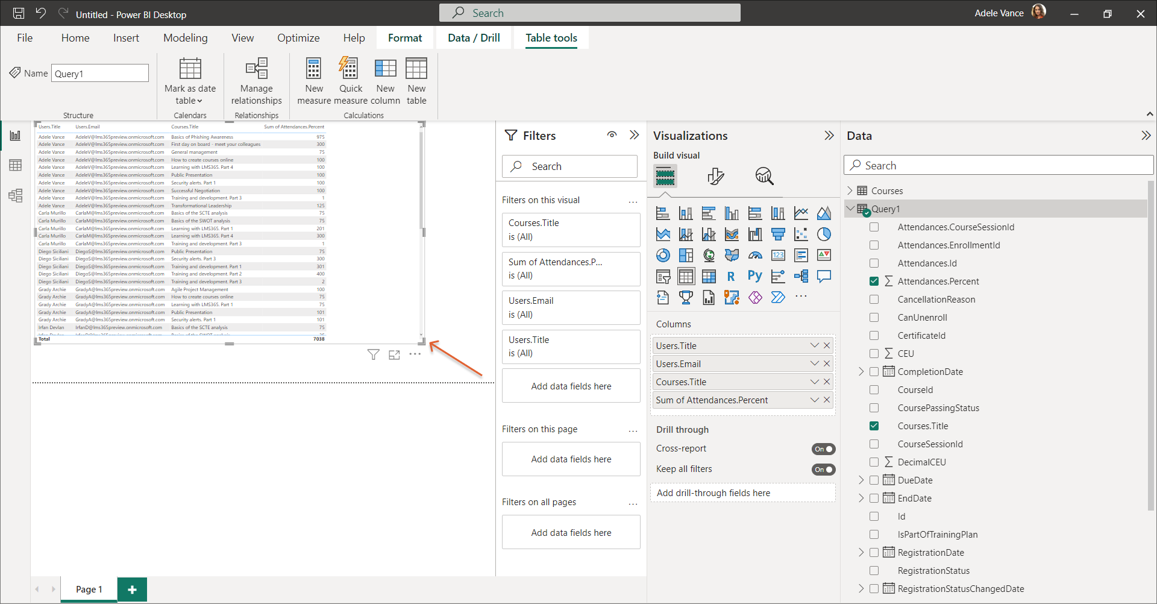Click the Focus mode icon below the visual
Screen dimensions: 1157x604
click(394, 355)
